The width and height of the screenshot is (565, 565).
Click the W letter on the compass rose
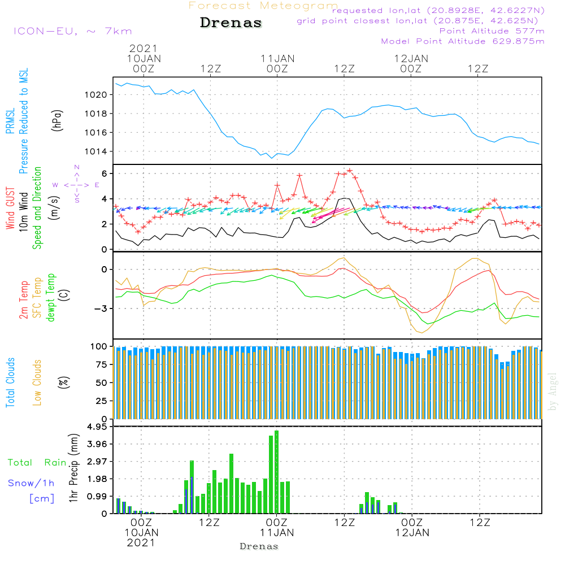tap(55, 185)
